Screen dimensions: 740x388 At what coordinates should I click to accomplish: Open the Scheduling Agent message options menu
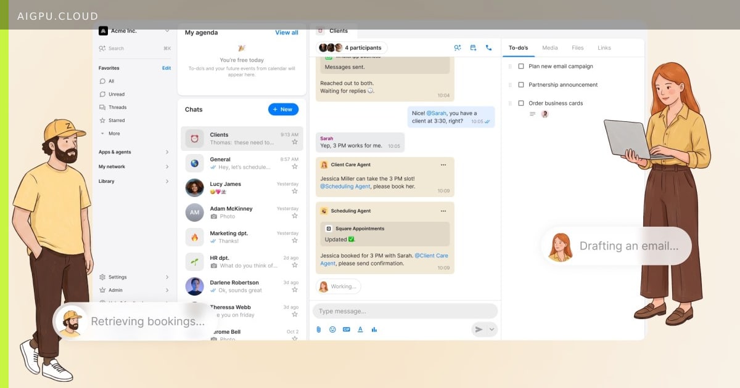point(443,211)
